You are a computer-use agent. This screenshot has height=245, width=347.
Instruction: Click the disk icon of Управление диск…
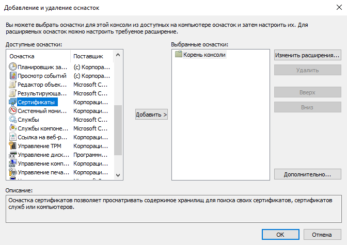tap(13, 155)
